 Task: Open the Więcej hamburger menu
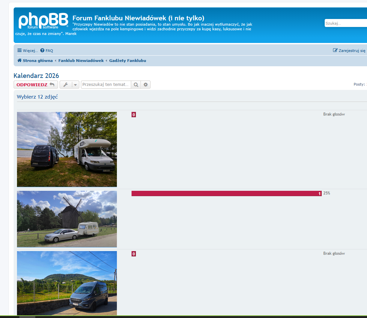click(x=28, y=51)
